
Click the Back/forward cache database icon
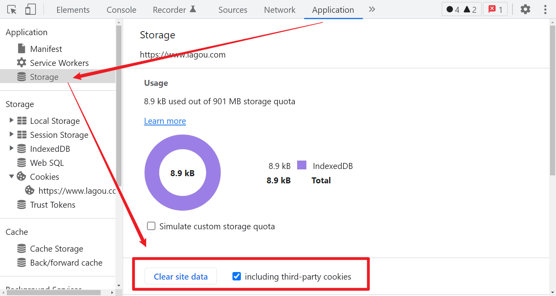click(x=22, y=262)
